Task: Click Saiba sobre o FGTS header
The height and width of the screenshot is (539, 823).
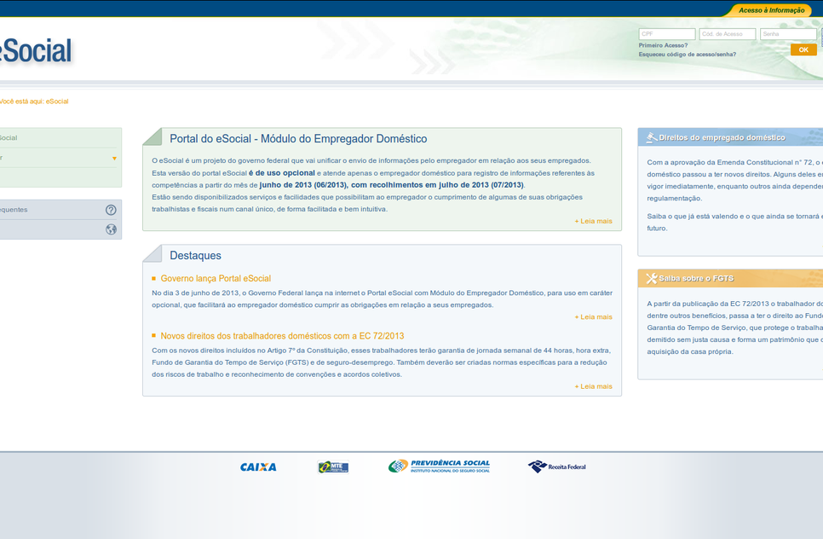Action: click(x=696, y=278)
